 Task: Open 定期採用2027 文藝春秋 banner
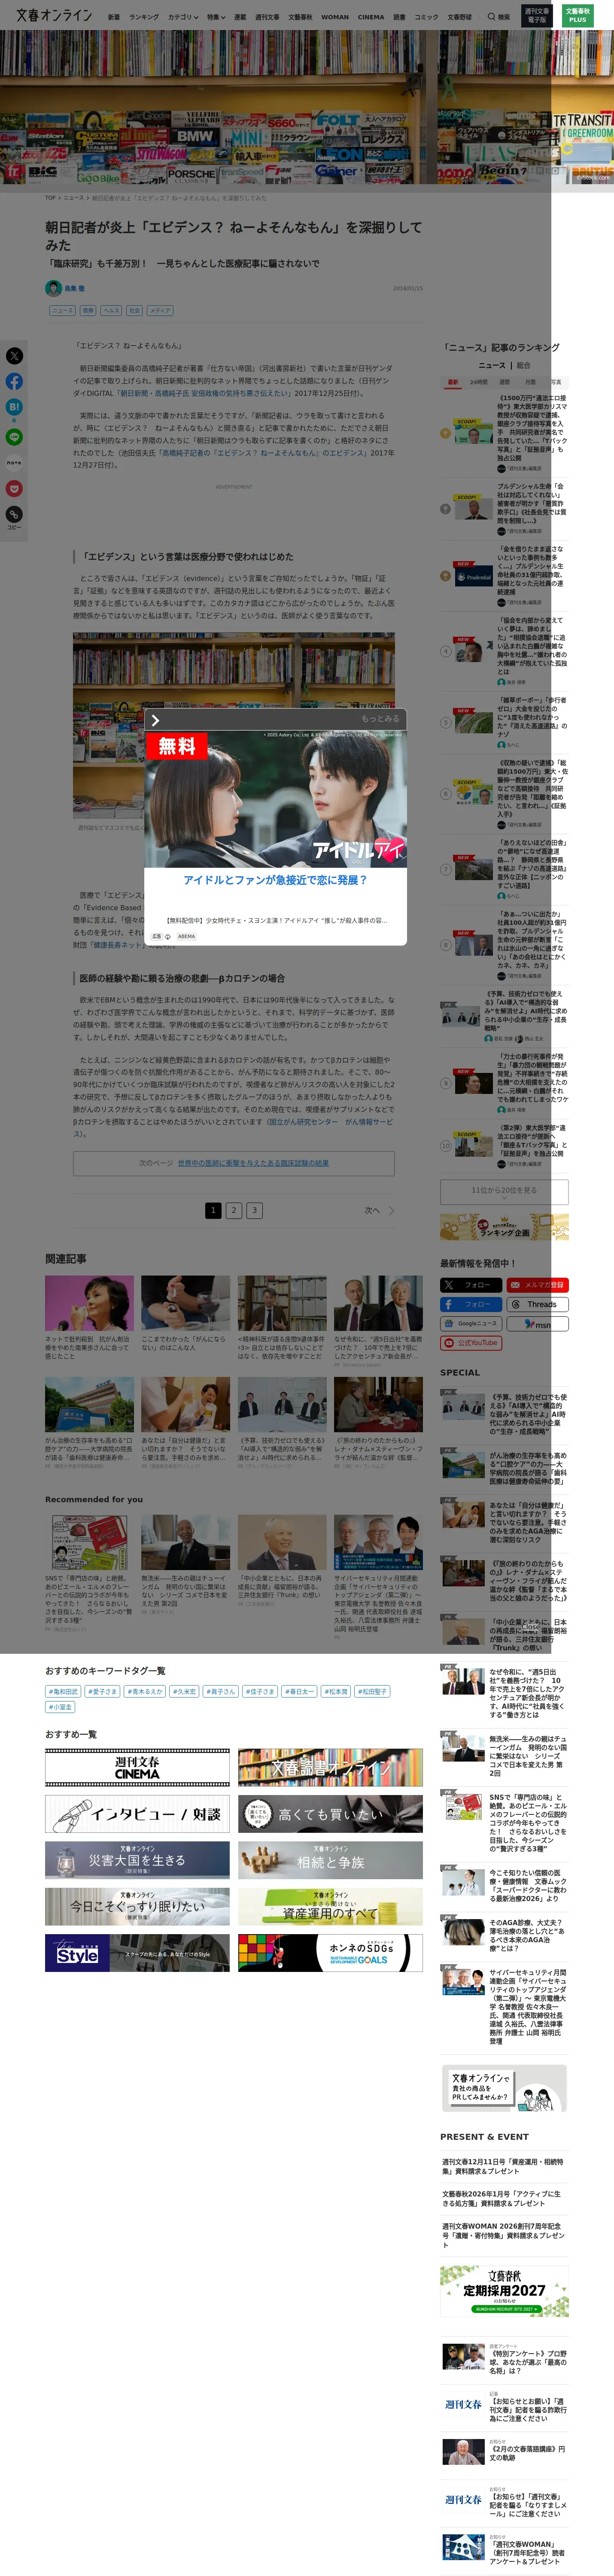click(504, 2291)
